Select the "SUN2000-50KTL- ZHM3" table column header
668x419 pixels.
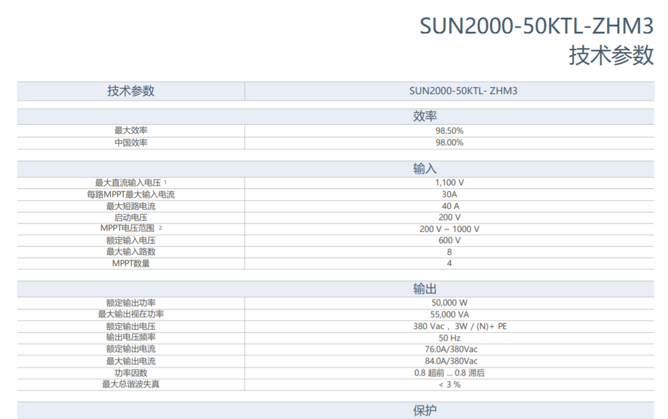click(x=463, y=91)
